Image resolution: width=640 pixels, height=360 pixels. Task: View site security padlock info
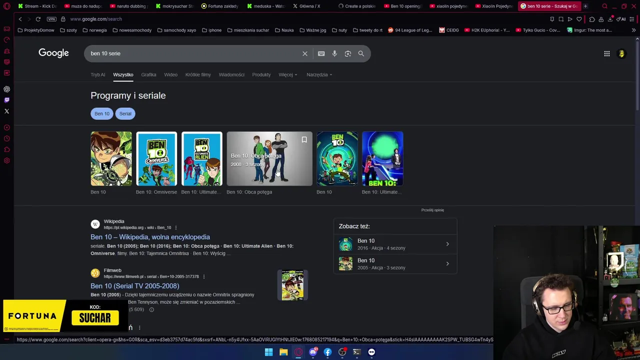pos(63,19)
